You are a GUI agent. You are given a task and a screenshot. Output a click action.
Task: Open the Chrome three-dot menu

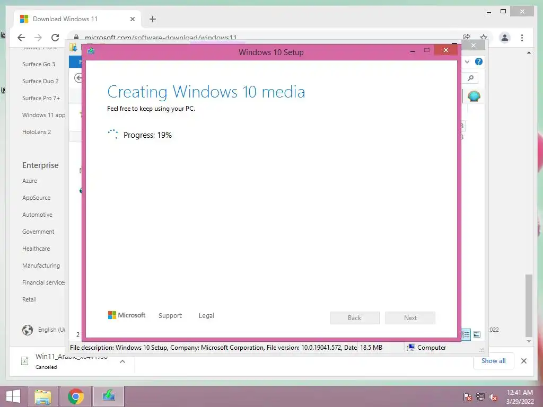coord(522,38)
